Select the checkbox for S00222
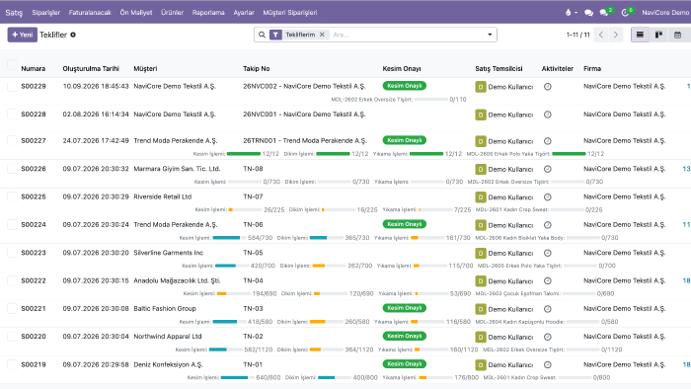Image resolution: width=691 pixels, height=389 pixels. pyautogui.click(x=12, y=280)
